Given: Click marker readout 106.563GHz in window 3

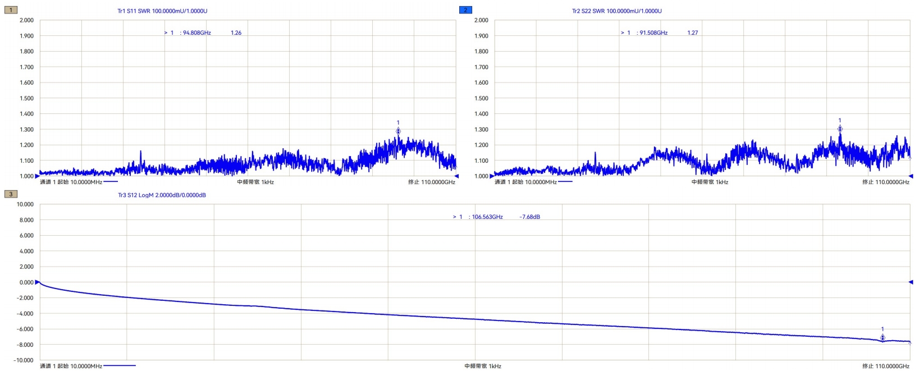Looking at the screenshot, I should tap(487, 217).
